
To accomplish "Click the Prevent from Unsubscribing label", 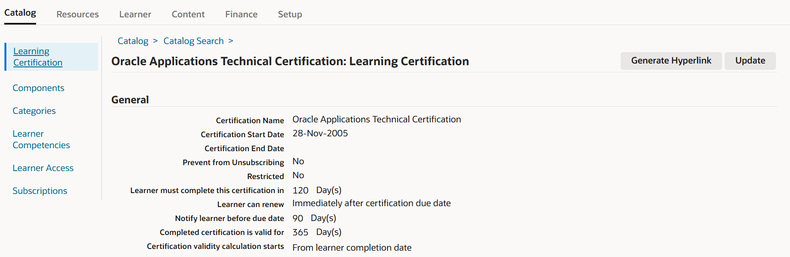I will [x=233, y=163].
